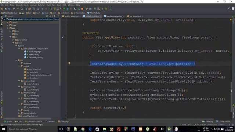Click the project panel settings gear icon
The height and width of the screenshot is (132, 235).
point(55,16)
